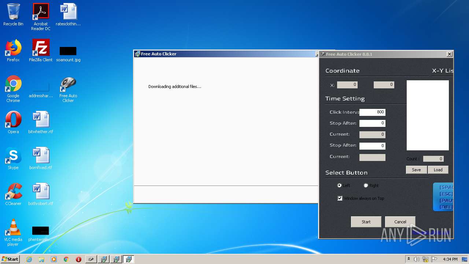Viewport: 469px width, 264px height.
Task: Launch VLC media player shortcut
Action: pos(13,233)
